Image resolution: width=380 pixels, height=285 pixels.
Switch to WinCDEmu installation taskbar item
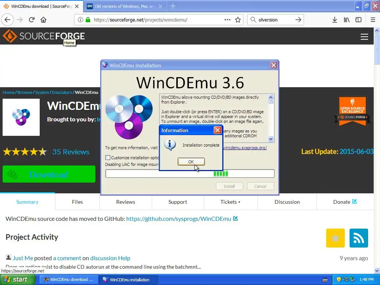pyautogui.click(x=128, y=279)
